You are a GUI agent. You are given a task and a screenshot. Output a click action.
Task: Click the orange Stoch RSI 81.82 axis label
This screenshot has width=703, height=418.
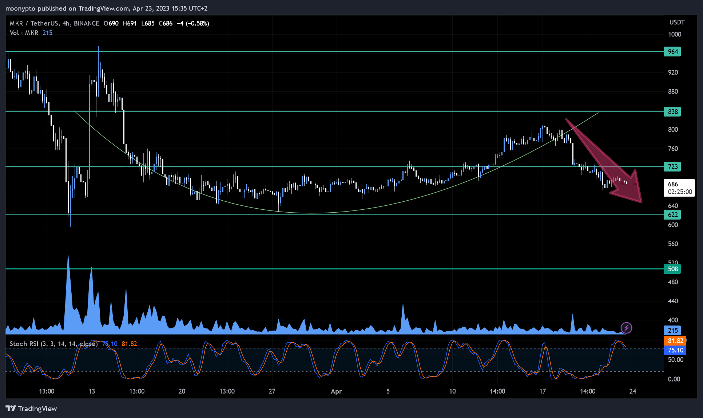(675, 341)
